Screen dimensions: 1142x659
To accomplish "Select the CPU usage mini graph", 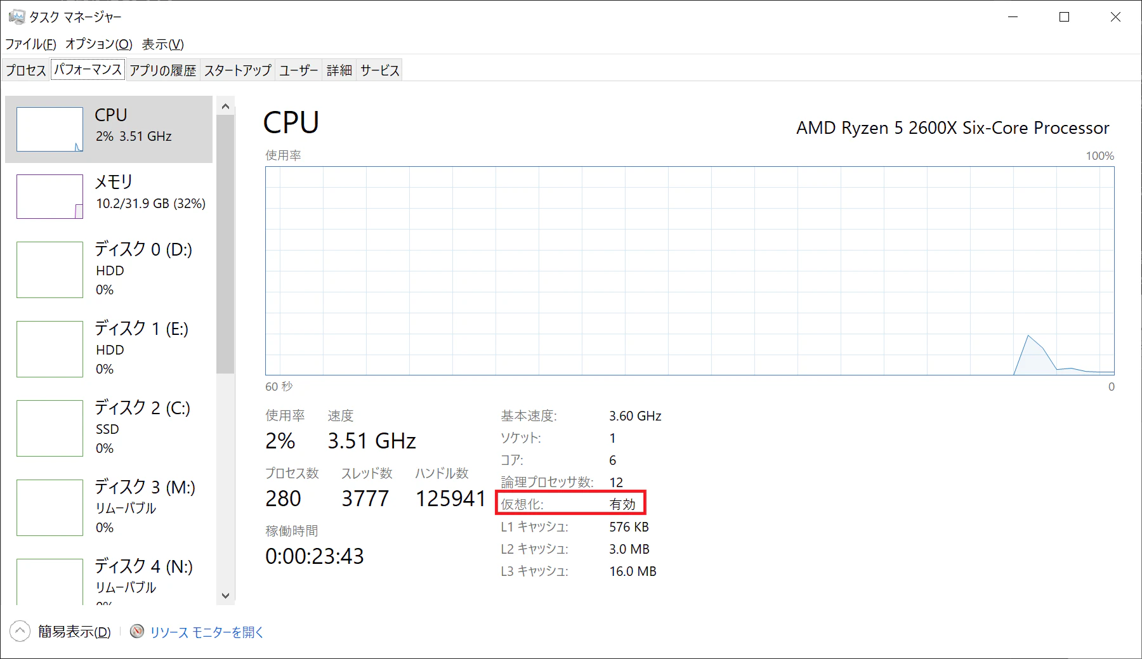I will coord(49,129).
